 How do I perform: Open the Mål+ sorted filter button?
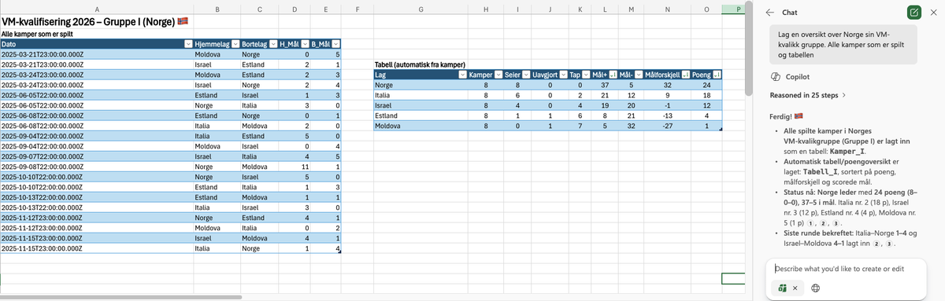(612, 74)
